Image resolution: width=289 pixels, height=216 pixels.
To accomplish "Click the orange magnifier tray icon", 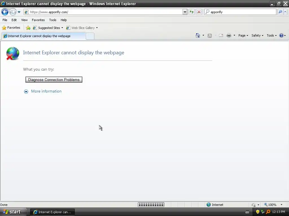I will (268, 212).
